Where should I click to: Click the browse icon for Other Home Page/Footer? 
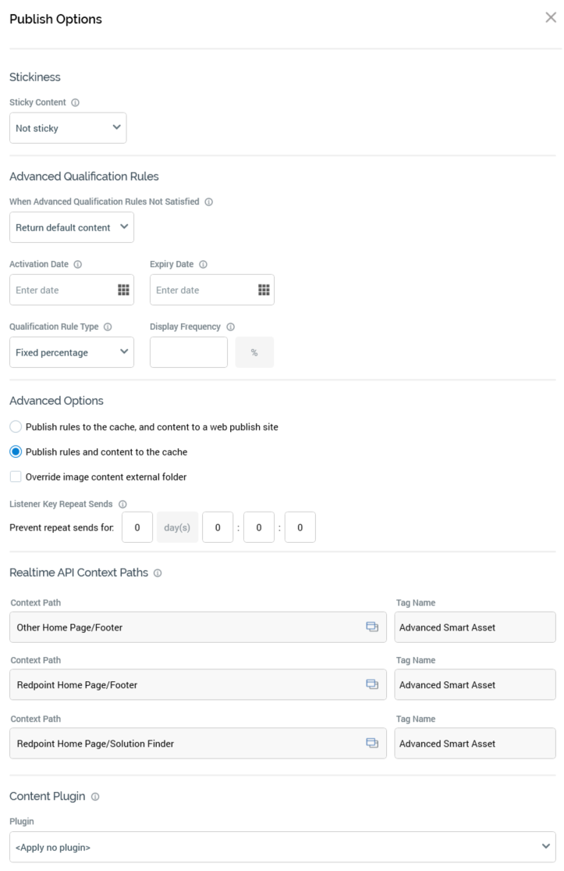pyautogui.click(x=372, y=626)
